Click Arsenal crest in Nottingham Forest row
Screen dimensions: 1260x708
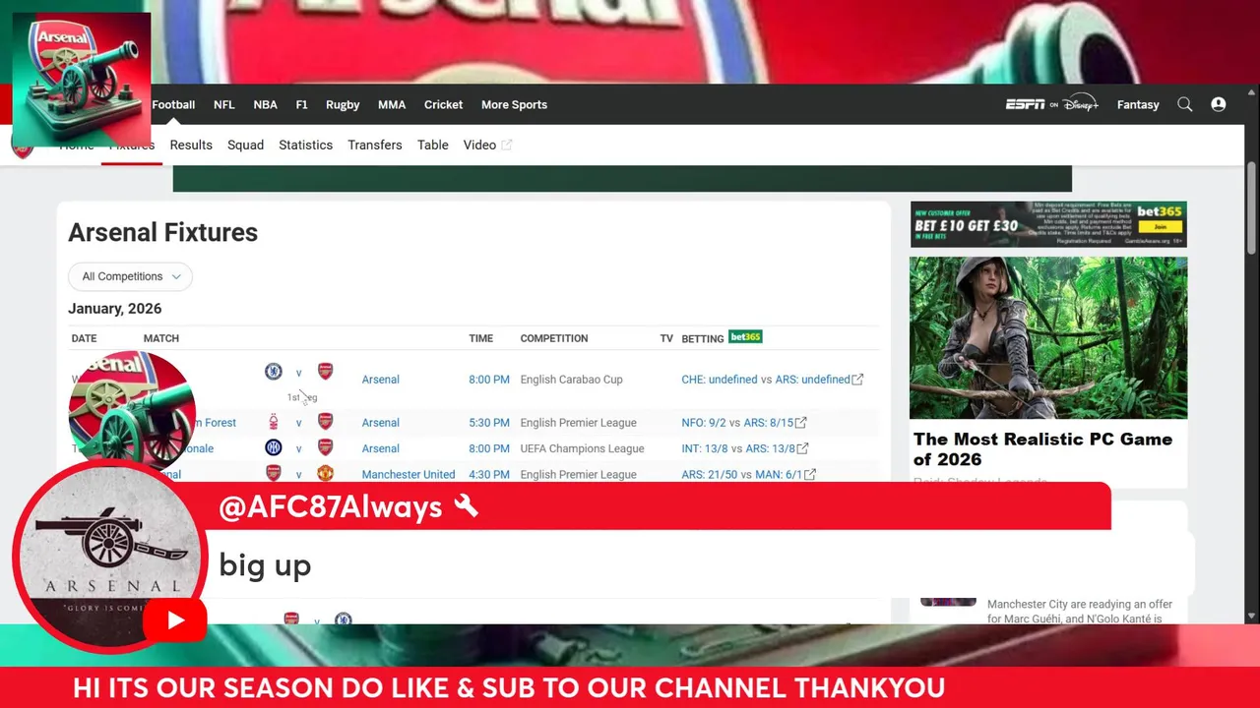325,422
